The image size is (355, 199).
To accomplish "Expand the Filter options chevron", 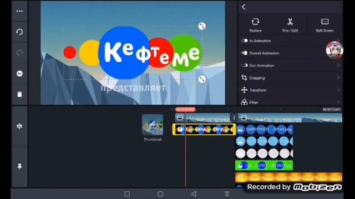I will click(338, 102).
